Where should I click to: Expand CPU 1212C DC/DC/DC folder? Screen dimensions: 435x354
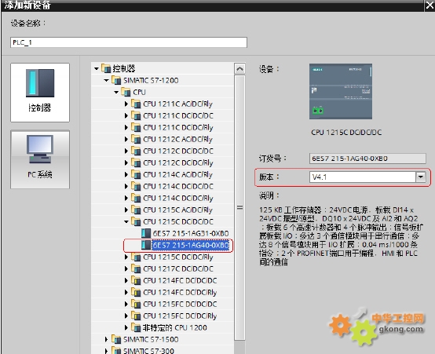click(126, 151)
